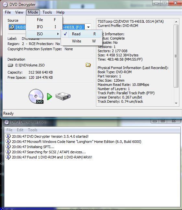Select File mode from the Mode menu
This screenshot has width=182, height=210.
44,20
